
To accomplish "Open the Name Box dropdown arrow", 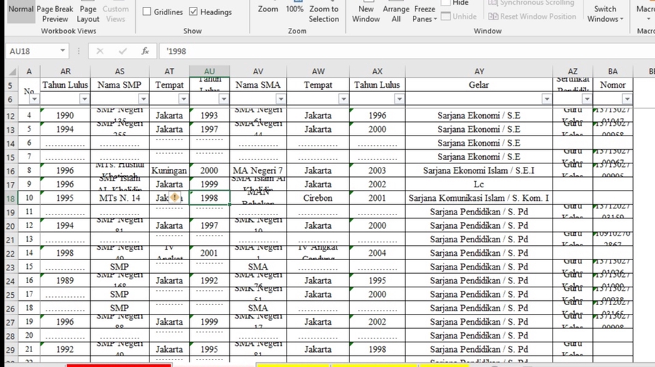I will coord(62,51).
